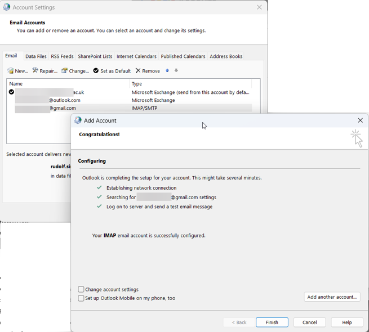Screen dimensions: 369x332
Task: Close the Account Settings window
Action: [x=259, y=7]
